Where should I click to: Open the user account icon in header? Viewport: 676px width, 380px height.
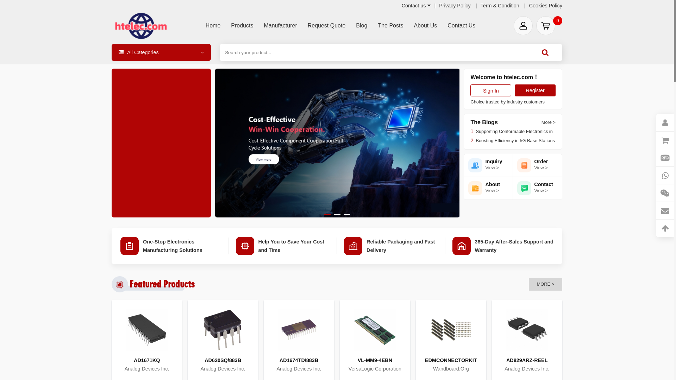pos(523,26)
